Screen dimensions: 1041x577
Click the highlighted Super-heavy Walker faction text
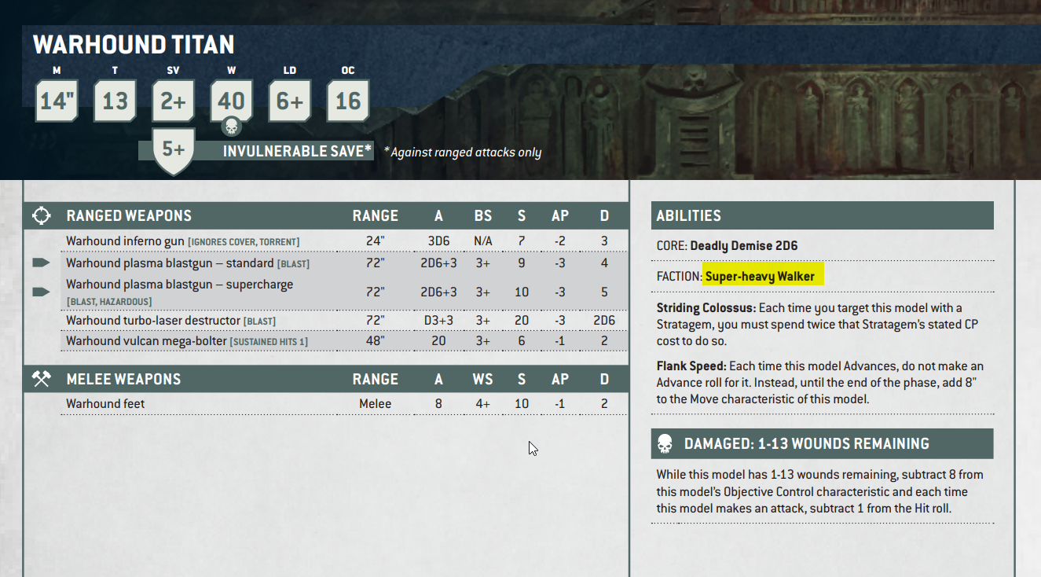tap(760, 276)
